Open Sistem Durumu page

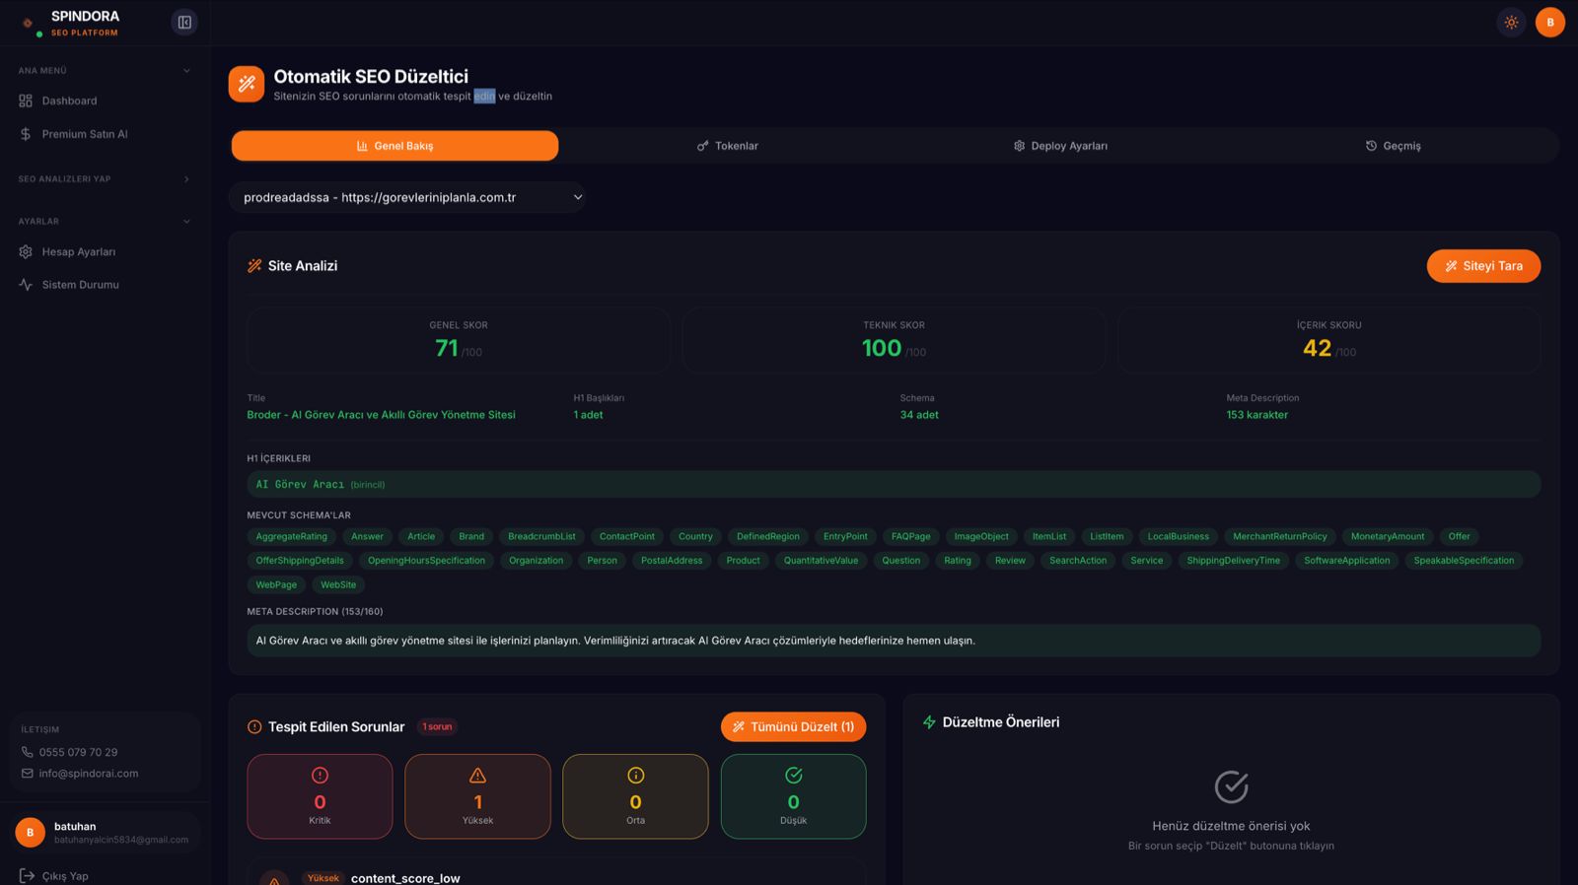(80, 285)
